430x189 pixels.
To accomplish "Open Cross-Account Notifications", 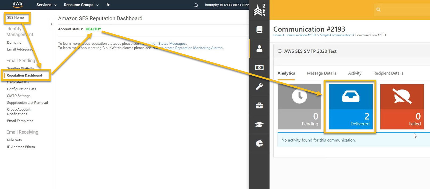I will tap(19, 112).
